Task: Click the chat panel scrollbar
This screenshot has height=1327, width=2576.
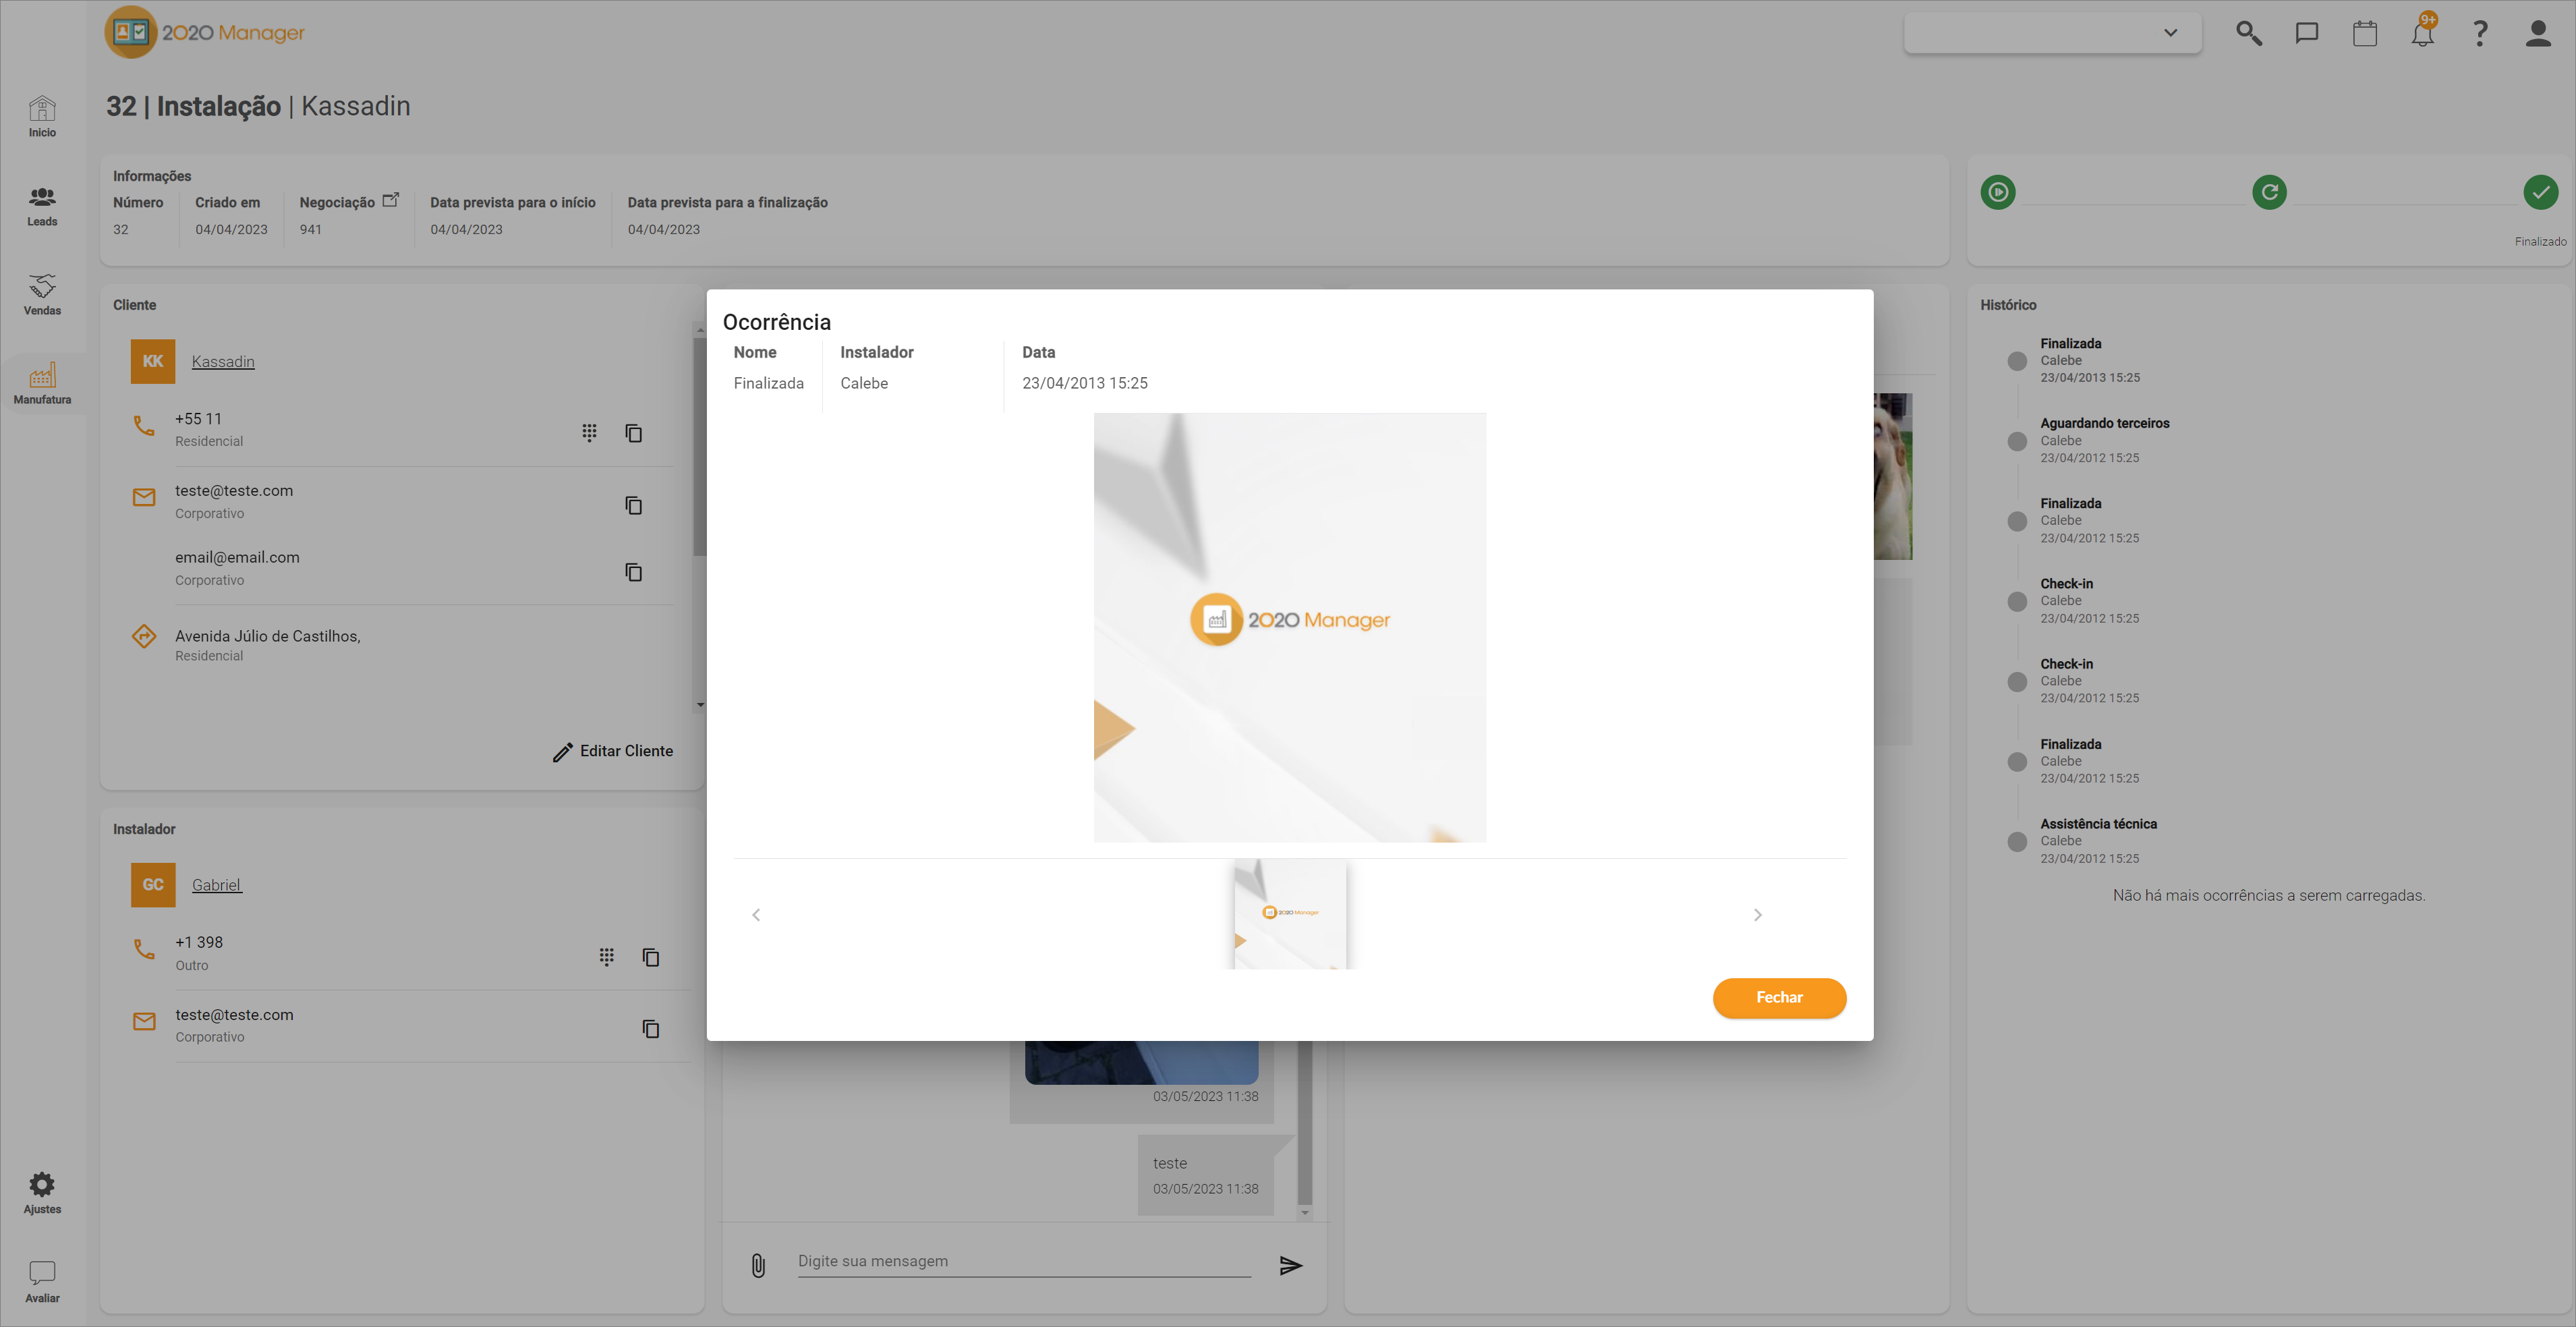Action: pos(1304,1122)
